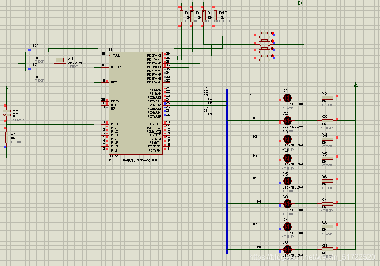Click the P3.7/RD pin label

click(154, 151)
